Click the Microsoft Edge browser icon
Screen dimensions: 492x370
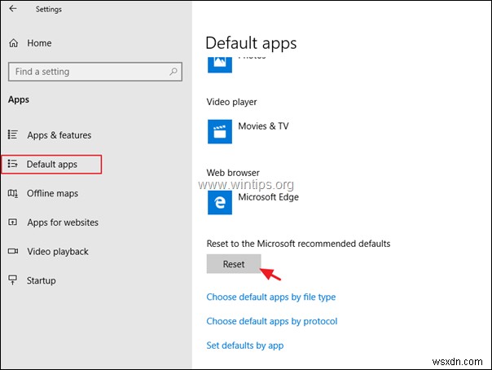[x=218, y=201]
